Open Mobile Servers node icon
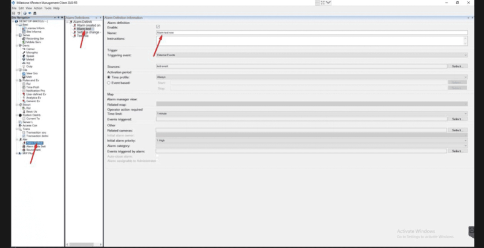The width and height of the screenshot is (484, 248). (24, 42)
